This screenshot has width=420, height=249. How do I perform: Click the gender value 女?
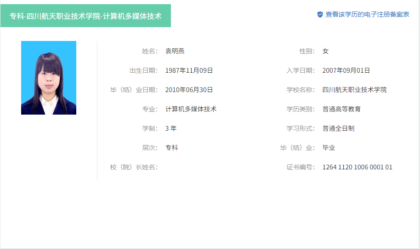click(325, 51)
